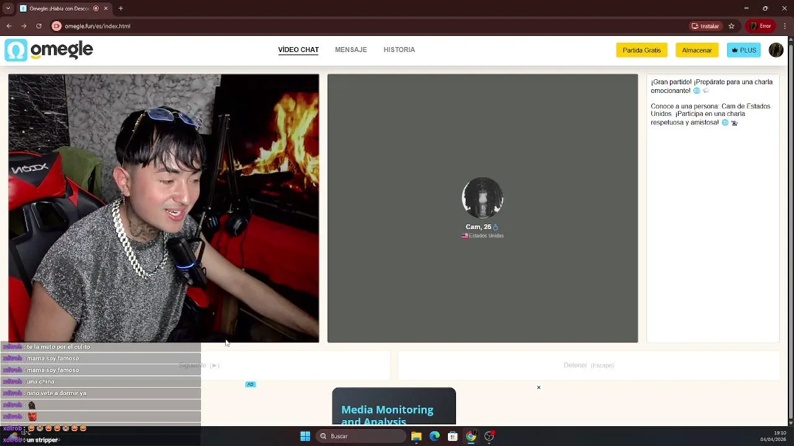Click the AD badge label
Screen dimensions: 794x446
[x=251, y=384]
